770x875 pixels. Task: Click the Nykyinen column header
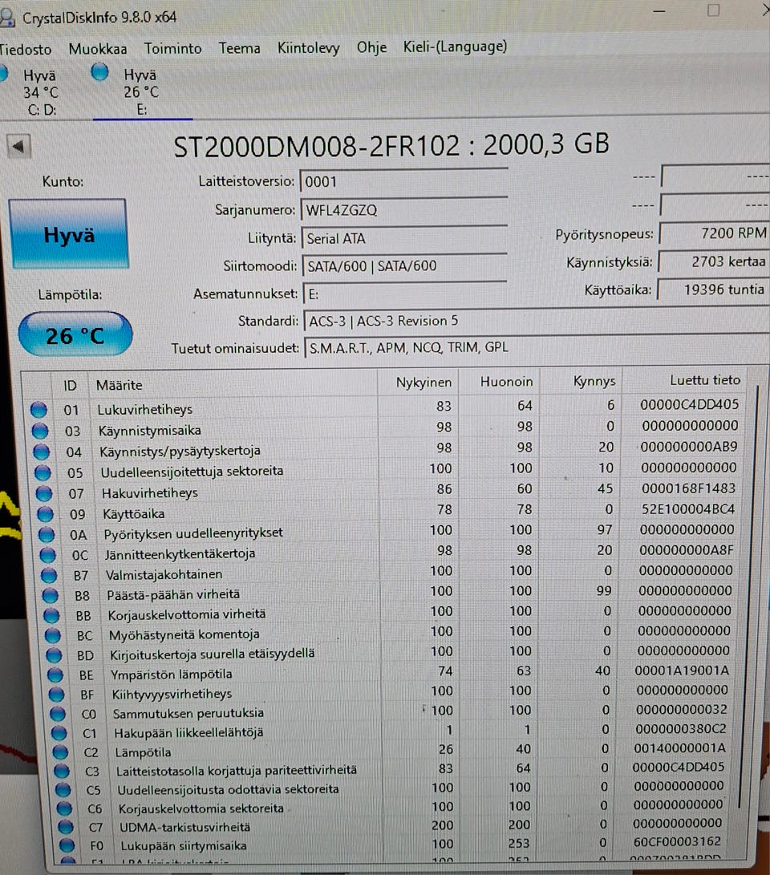pyautogui.click(x=423, y=383)
